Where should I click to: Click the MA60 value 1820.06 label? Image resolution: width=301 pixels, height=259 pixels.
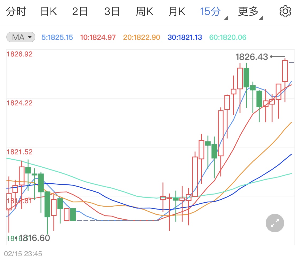tap(227, 37)
